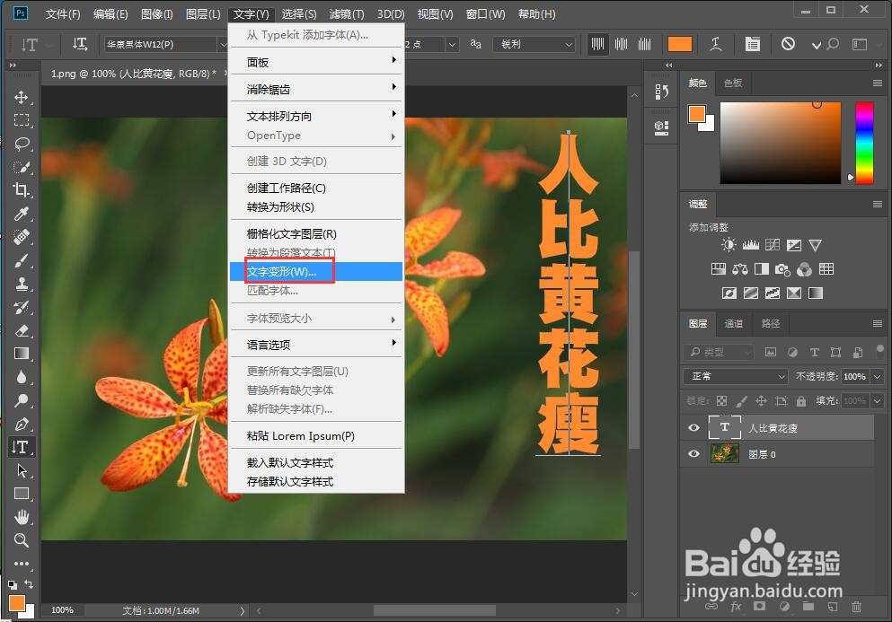Open the 图层(L) menu

click(203, 13)
